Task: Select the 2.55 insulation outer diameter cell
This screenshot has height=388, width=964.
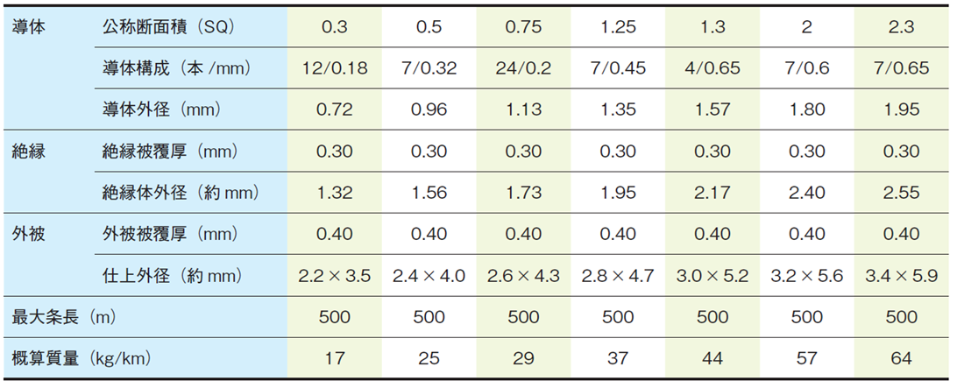Action: click(x=902, y=193)
